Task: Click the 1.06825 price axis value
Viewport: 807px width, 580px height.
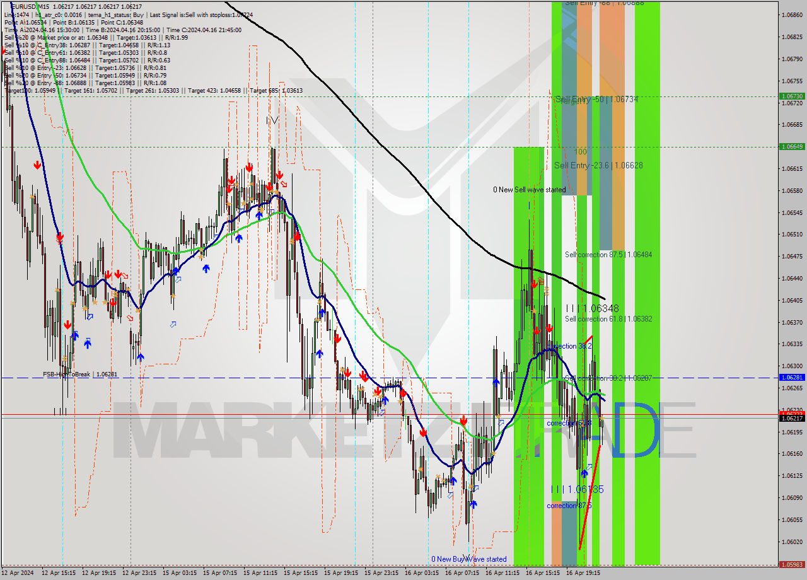Action: click(x=792, y=37)
